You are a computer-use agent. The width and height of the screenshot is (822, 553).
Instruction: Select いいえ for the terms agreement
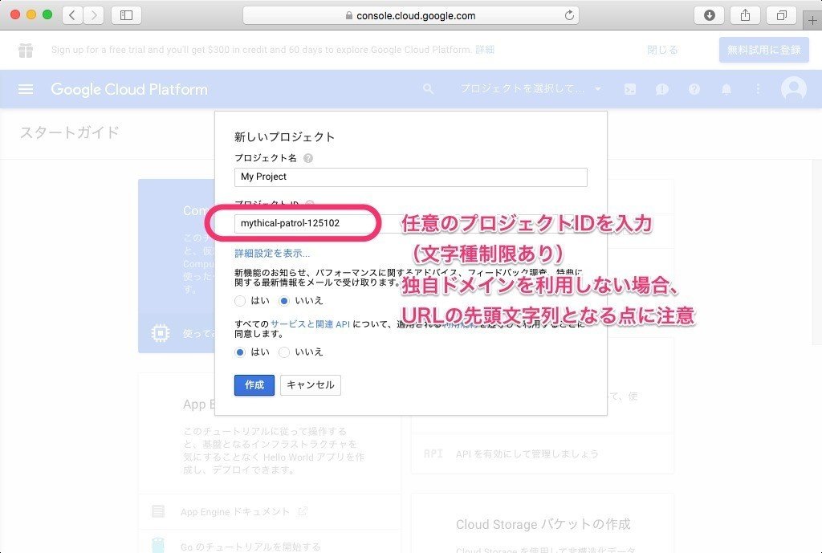pos(283,352)
